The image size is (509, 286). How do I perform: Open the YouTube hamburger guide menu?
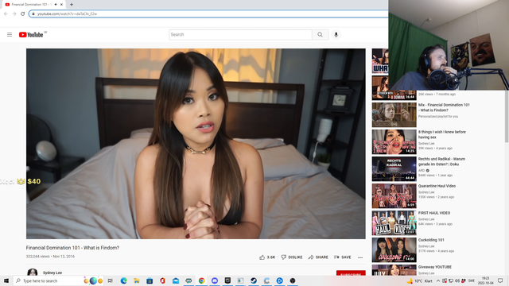point(10,35)
